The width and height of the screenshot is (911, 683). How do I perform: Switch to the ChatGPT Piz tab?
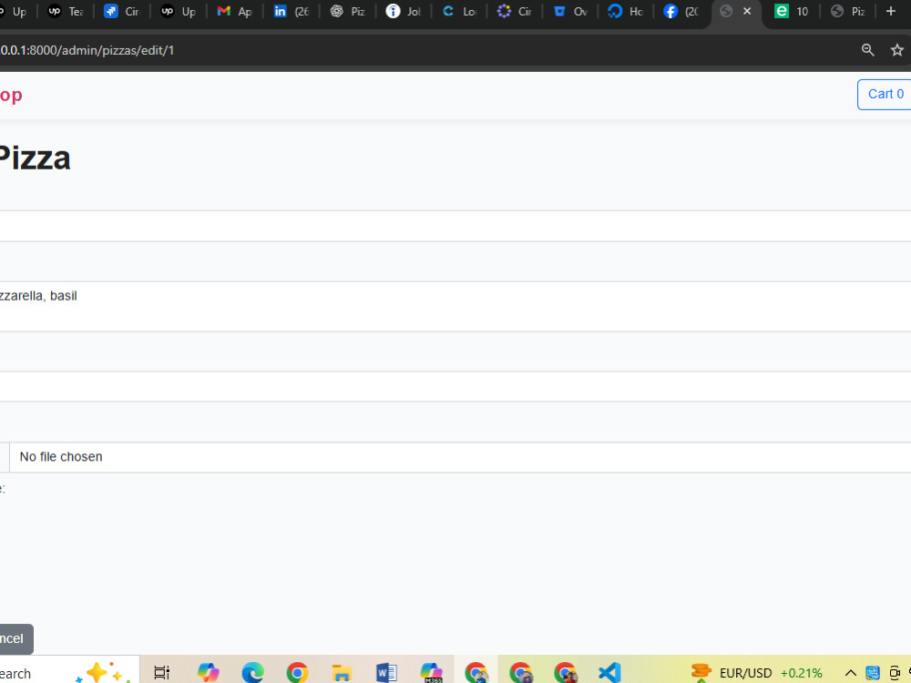(x=347, y=11)
